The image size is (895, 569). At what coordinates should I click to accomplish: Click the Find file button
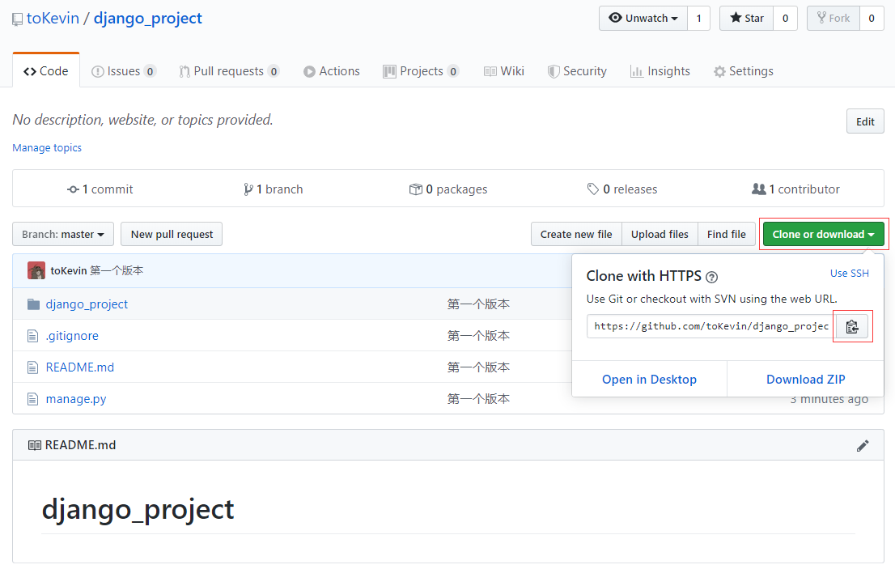(x=727, y=235)
